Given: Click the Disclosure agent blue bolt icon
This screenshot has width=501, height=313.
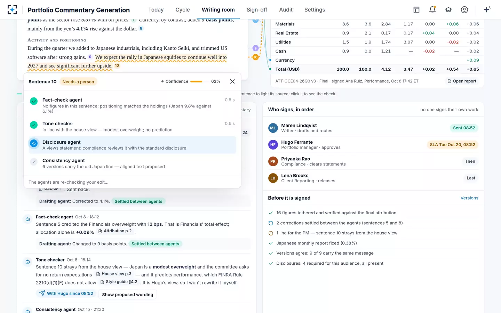Looking at the screenshot, I should click(34, 143).
